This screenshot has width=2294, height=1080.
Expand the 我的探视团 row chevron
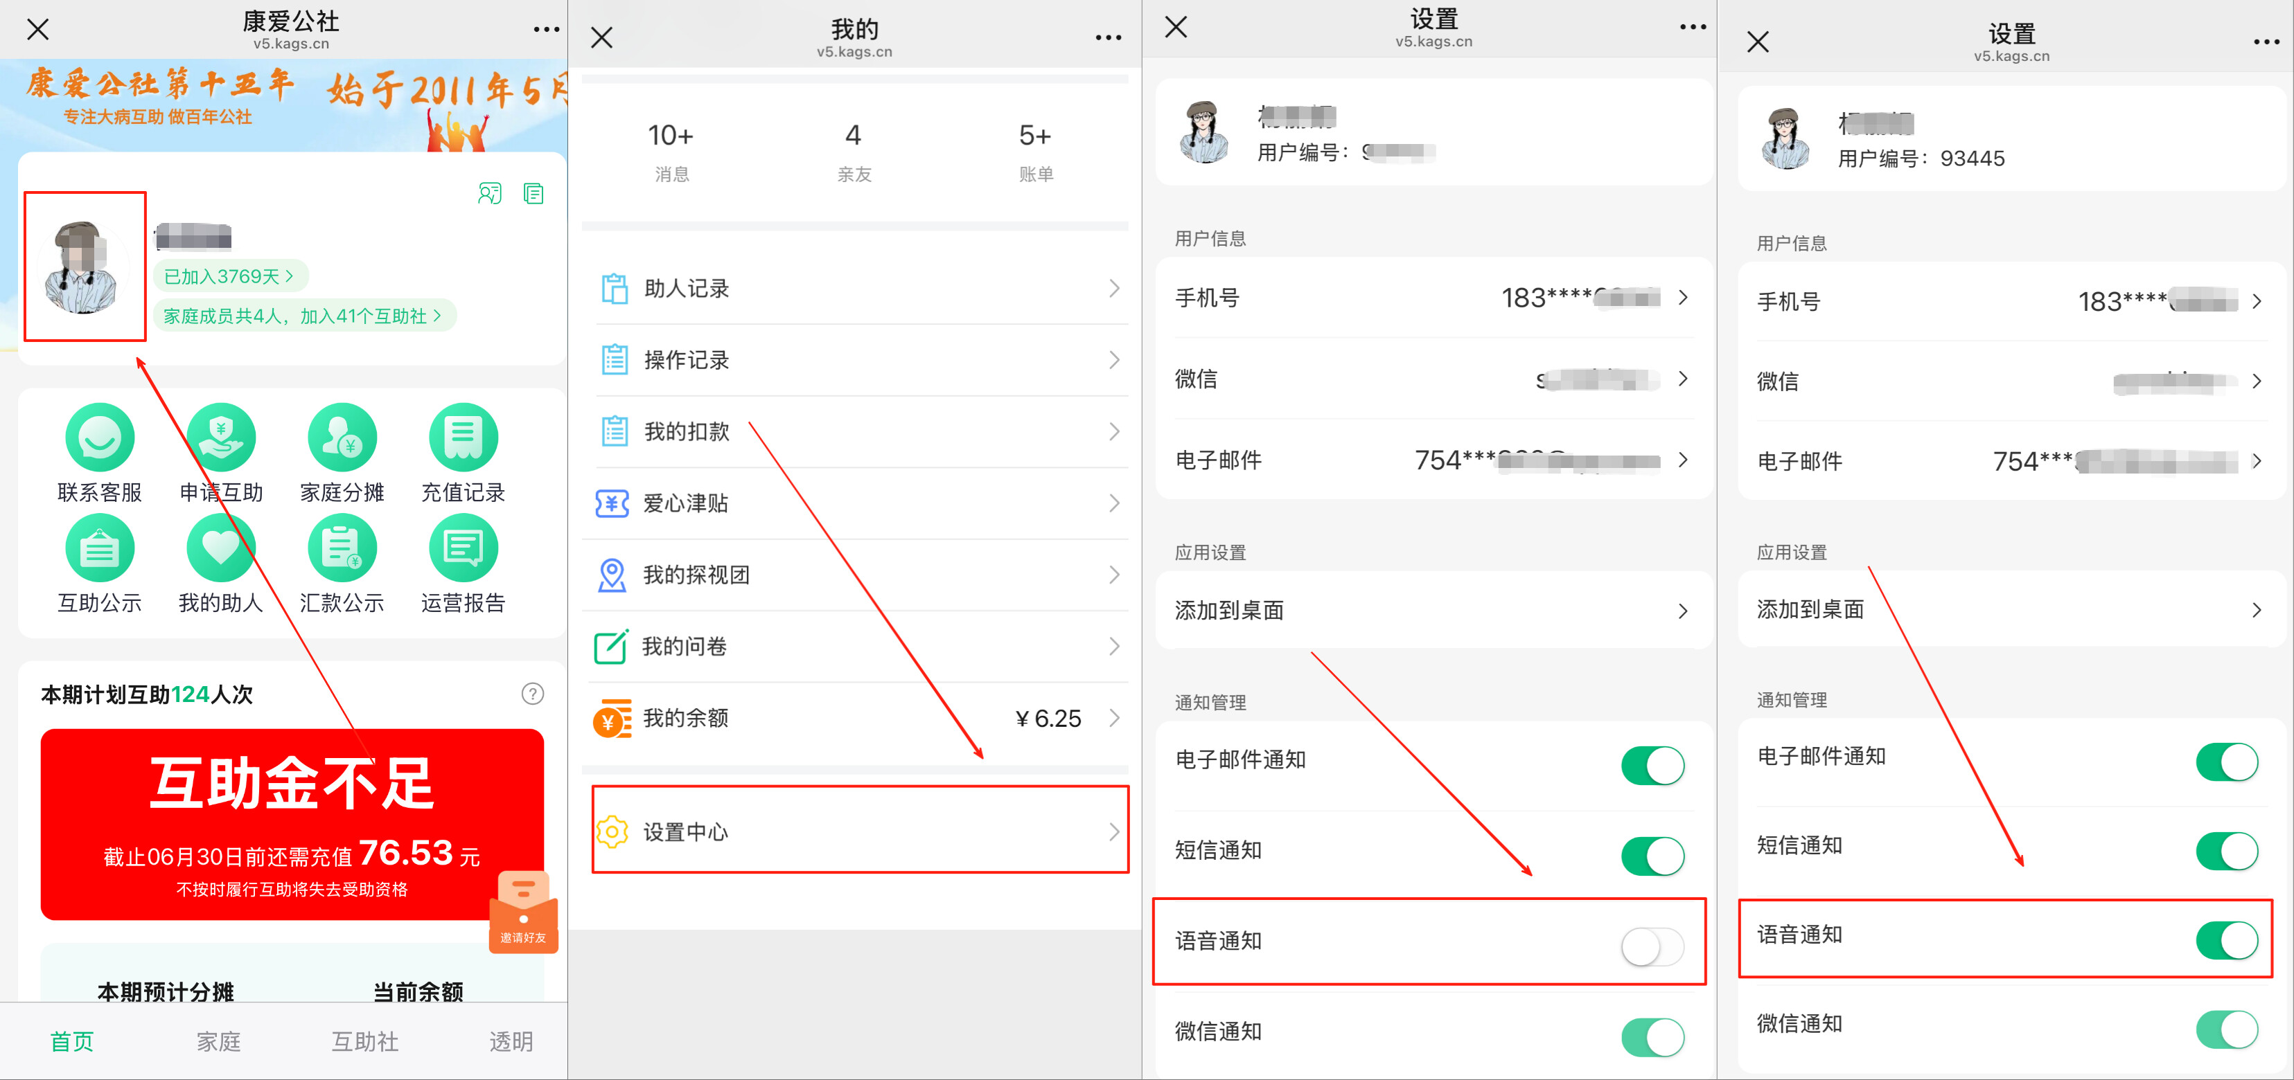pyautogui.click(x=1114, y=575)
